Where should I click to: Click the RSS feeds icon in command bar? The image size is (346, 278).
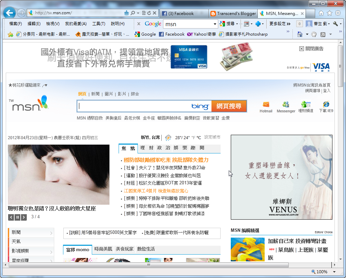pos(323,35)
